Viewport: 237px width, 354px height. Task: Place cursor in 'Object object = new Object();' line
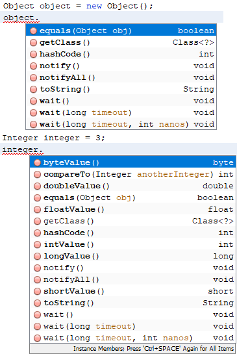pyautogui.click(x=78, y=6)
